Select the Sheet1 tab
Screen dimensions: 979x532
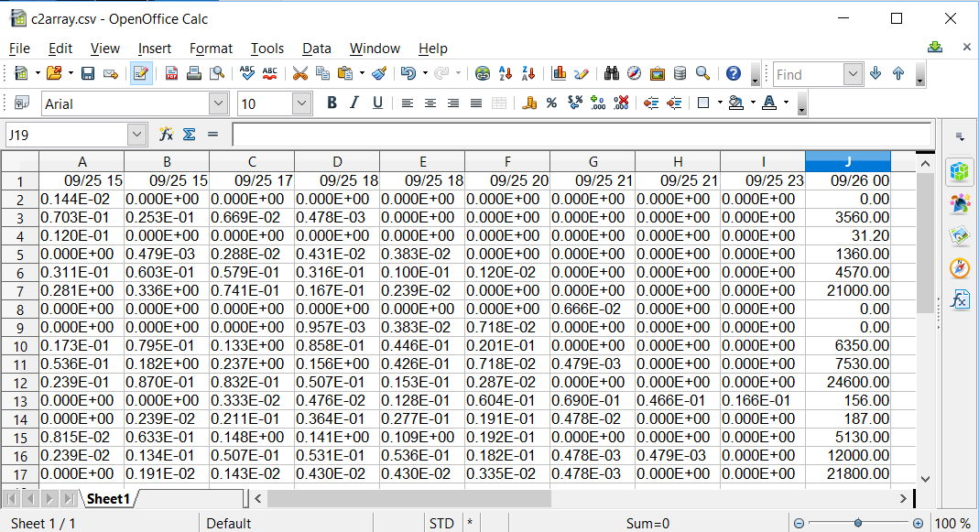(x=108, y=499)
